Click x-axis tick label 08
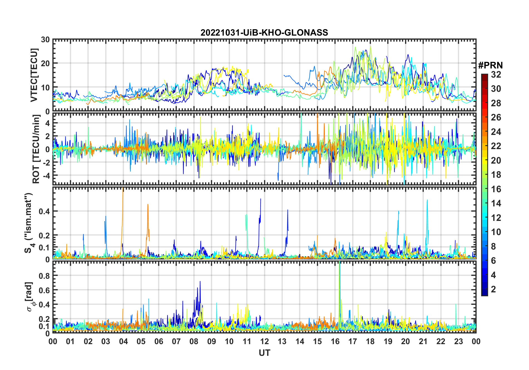529x370 pixels. 194,341
